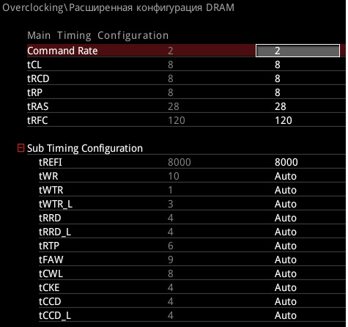This screenshot has height=327, width=348.
Task: Select the tRP setting value
Action: [278, 92]
